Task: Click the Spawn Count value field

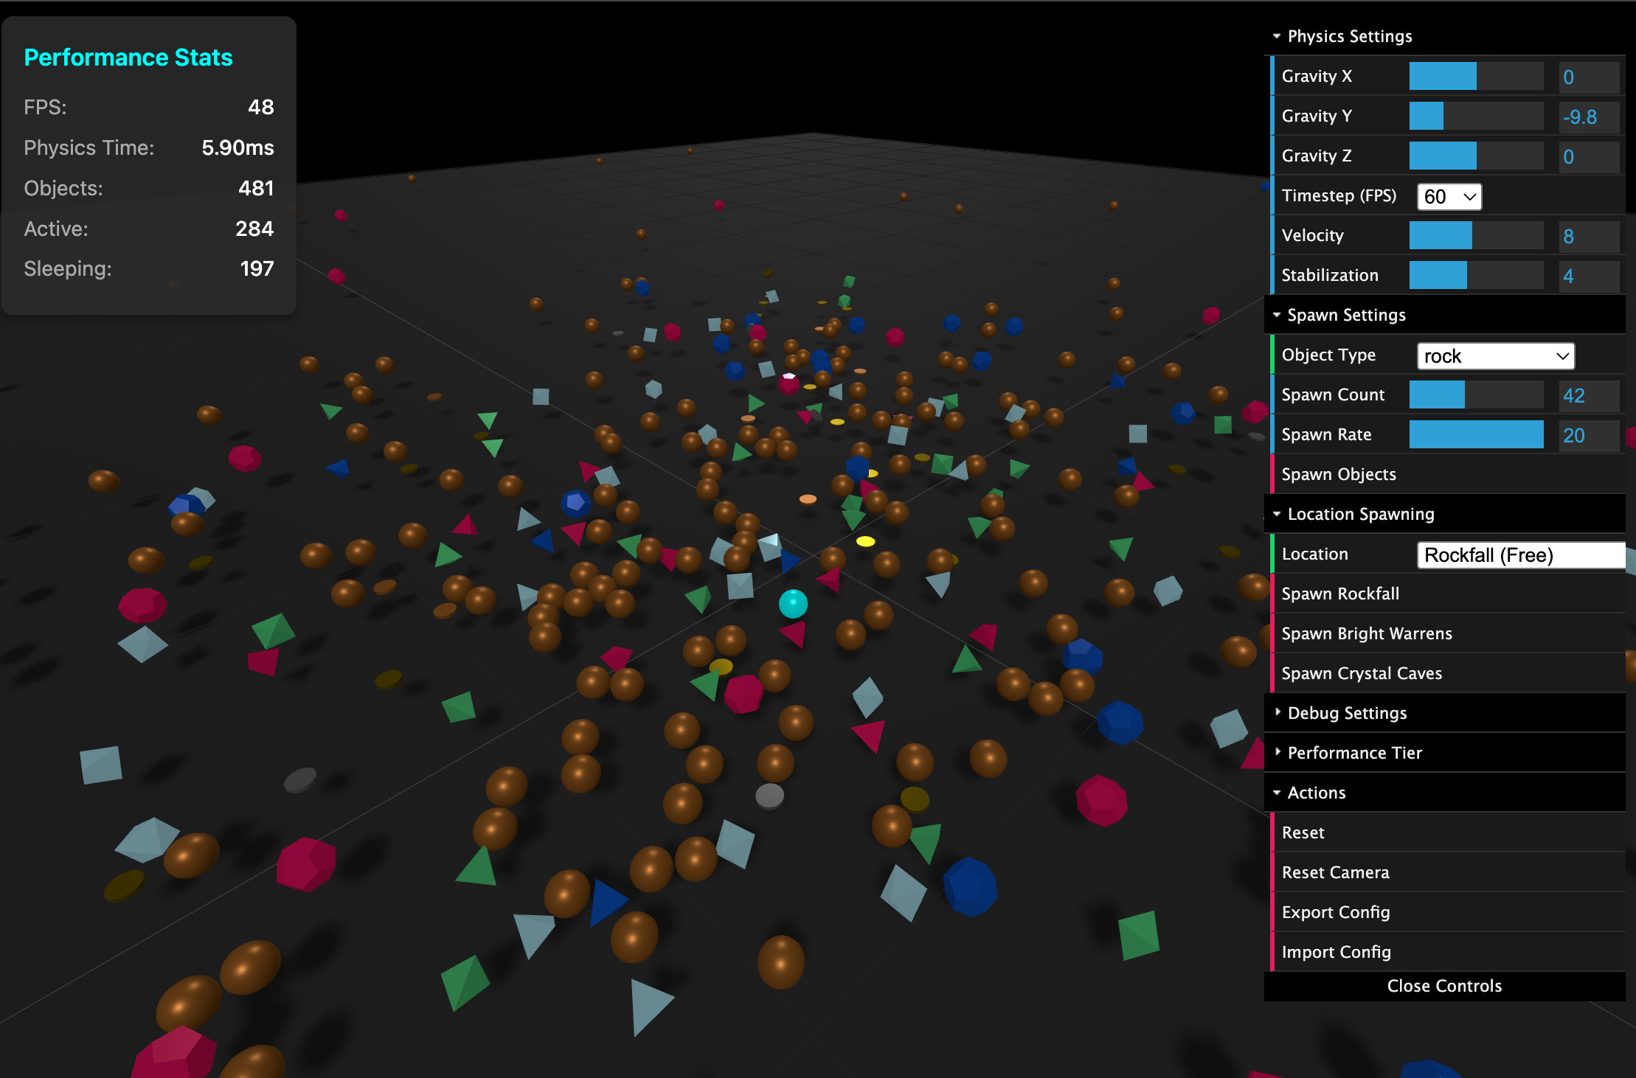Action: tap(1588, 396)
